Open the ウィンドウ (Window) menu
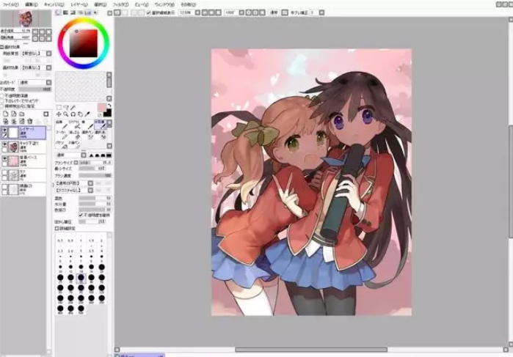The width and height of the screenshot is (513, 357). [164, 4]
